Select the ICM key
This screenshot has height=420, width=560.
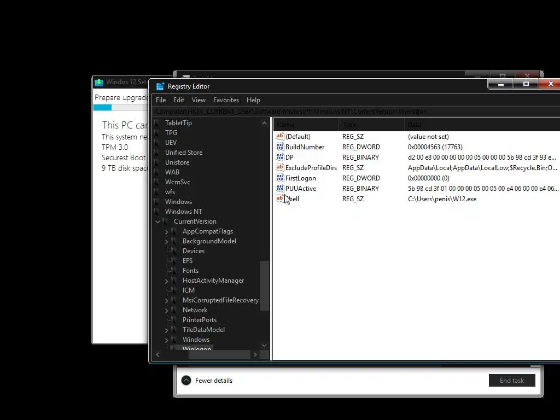pos(189,290)
